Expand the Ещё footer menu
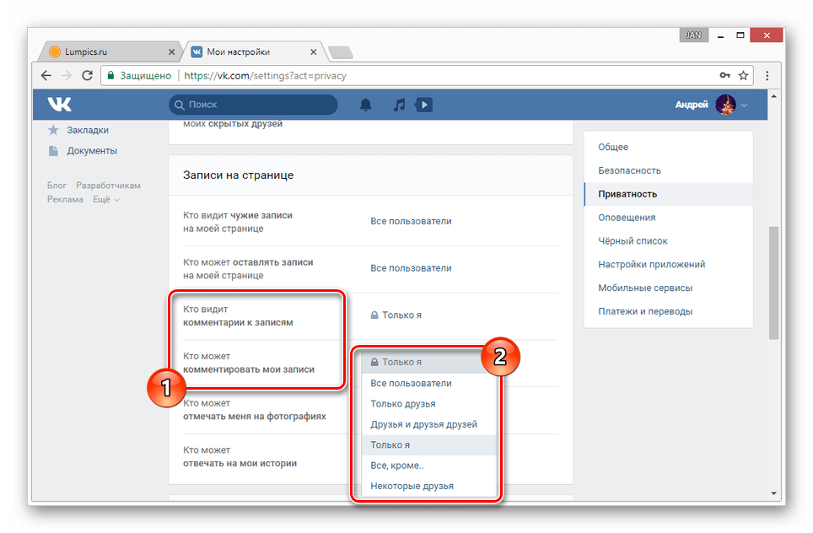Viewport: 813px width, 533px height. coord(105,200)
